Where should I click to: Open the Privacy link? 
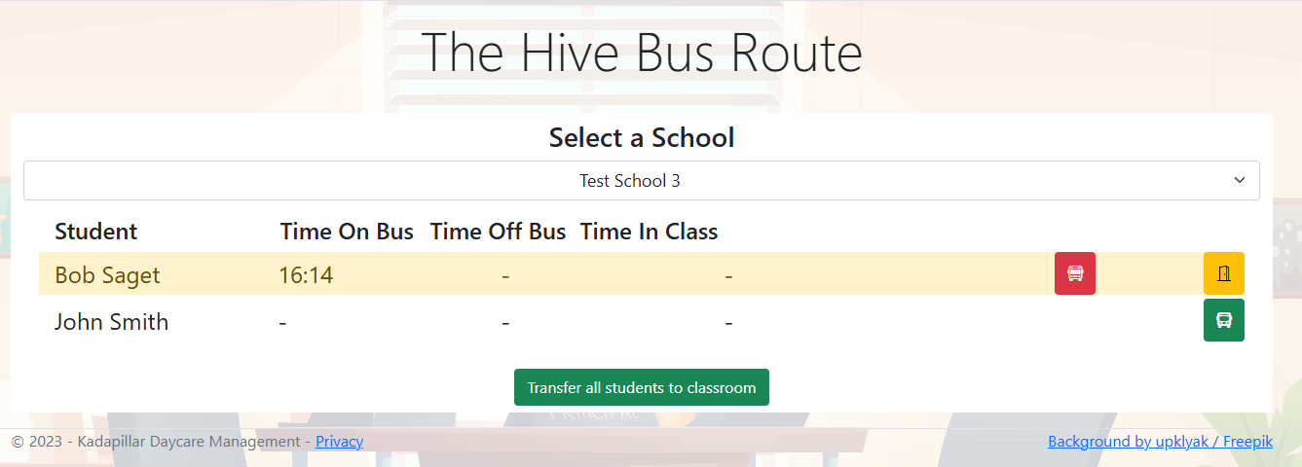(x=339, y=442)
